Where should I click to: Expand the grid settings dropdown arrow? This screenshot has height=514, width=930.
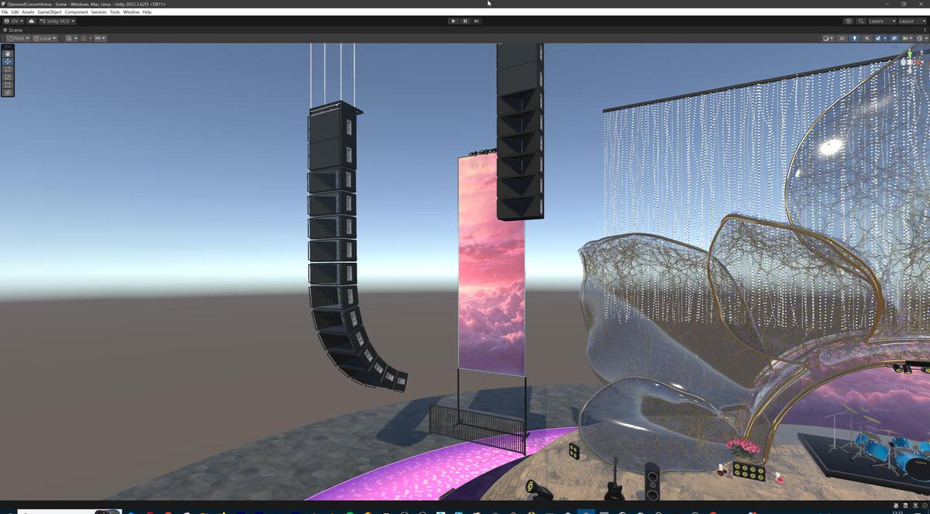[x=76, y=38]
